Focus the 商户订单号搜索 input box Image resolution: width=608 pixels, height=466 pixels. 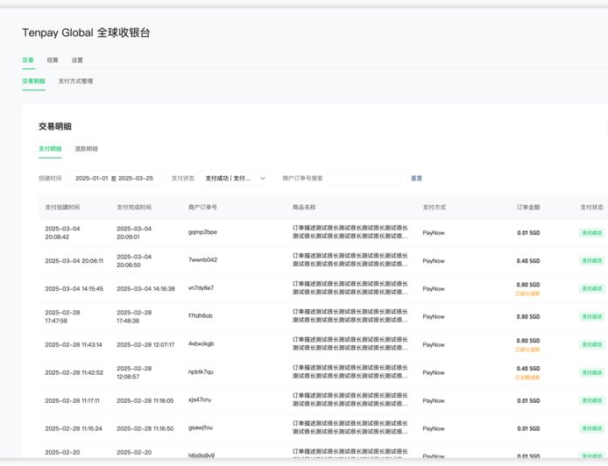[x=364, y=178]
